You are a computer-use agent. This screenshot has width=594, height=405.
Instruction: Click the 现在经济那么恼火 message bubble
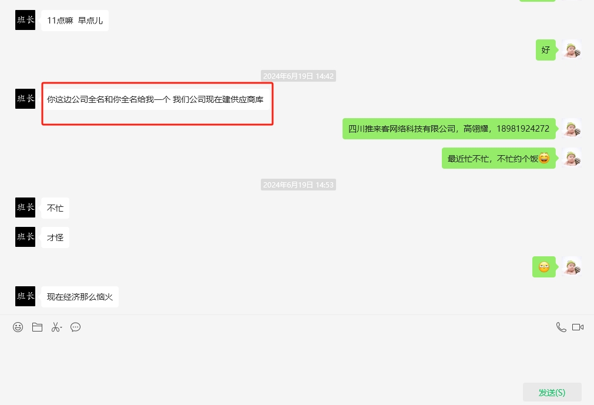pyautogui.click(x=80, y=296)
